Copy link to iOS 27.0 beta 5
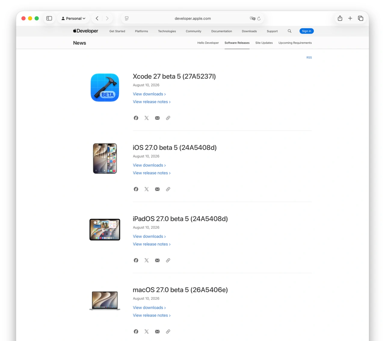Viewport: 385px width, 341px height. pyautogui.click(x=168, y=189)
